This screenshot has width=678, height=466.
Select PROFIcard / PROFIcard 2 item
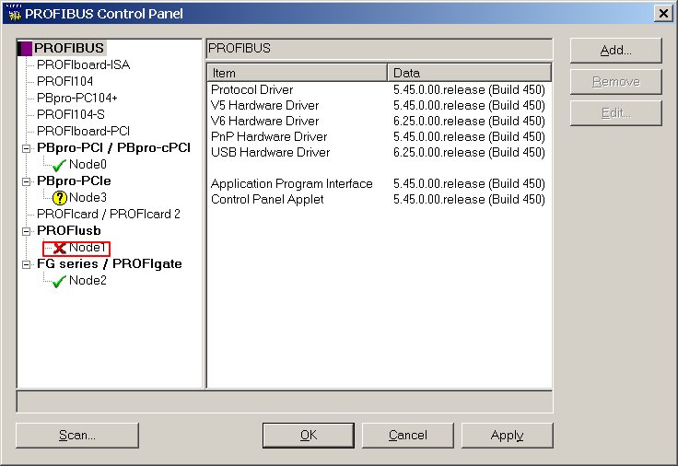click(x=109, y=214)
